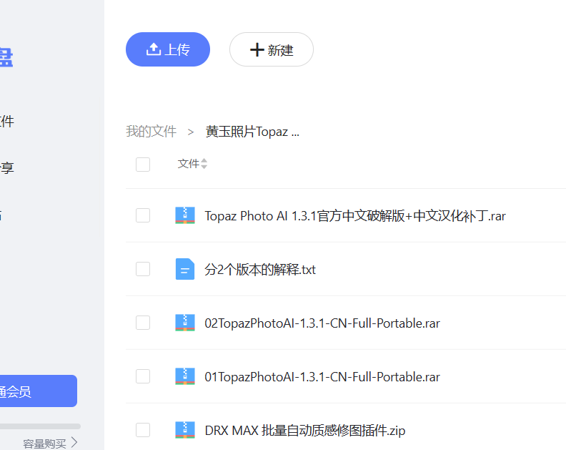Open 分2个版本的解释.txt
This screenshot has height=450, width=566.
pos(260,269)
